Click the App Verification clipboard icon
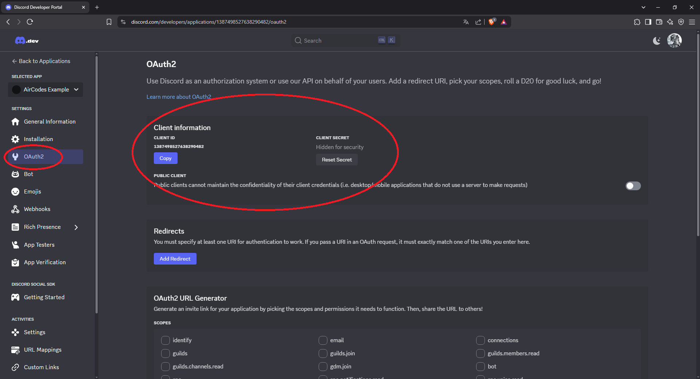Image resolution: width=700 pixels, height=379 pixels. pos(15,262)
